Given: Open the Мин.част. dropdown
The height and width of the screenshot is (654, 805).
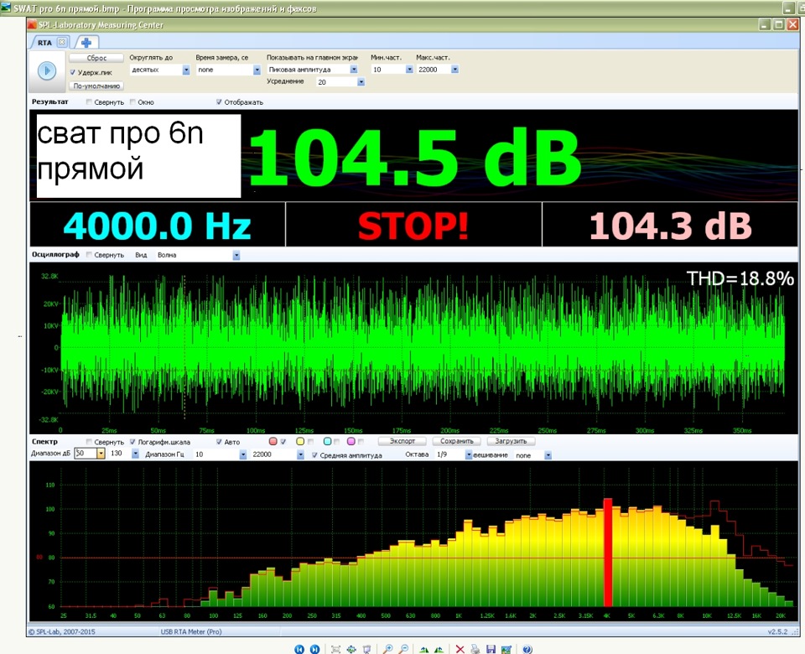Looking at the screenshot, I should (x=409, y=70).
